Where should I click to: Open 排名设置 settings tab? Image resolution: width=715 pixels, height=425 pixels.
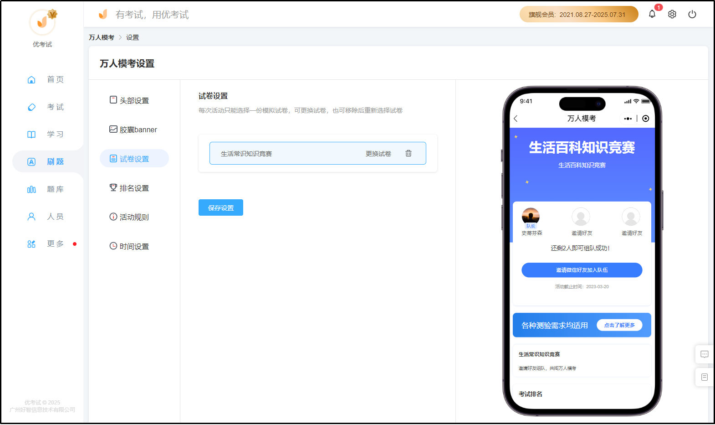(x=134, y=188)
